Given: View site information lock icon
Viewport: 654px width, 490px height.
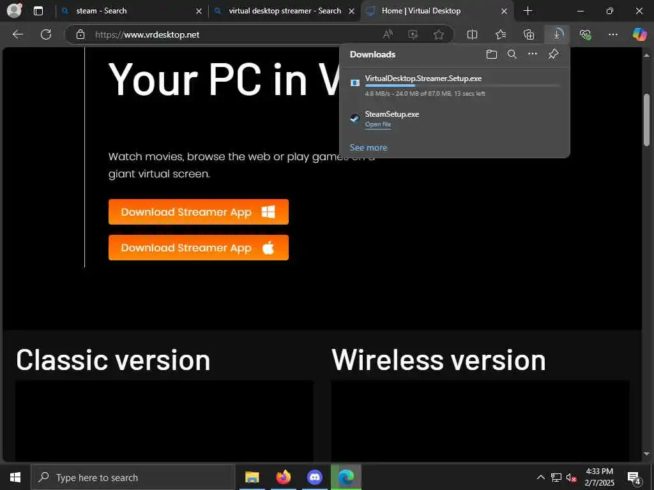Looking at the screenshot, I should pyautogui.click(x=80, y=34).
